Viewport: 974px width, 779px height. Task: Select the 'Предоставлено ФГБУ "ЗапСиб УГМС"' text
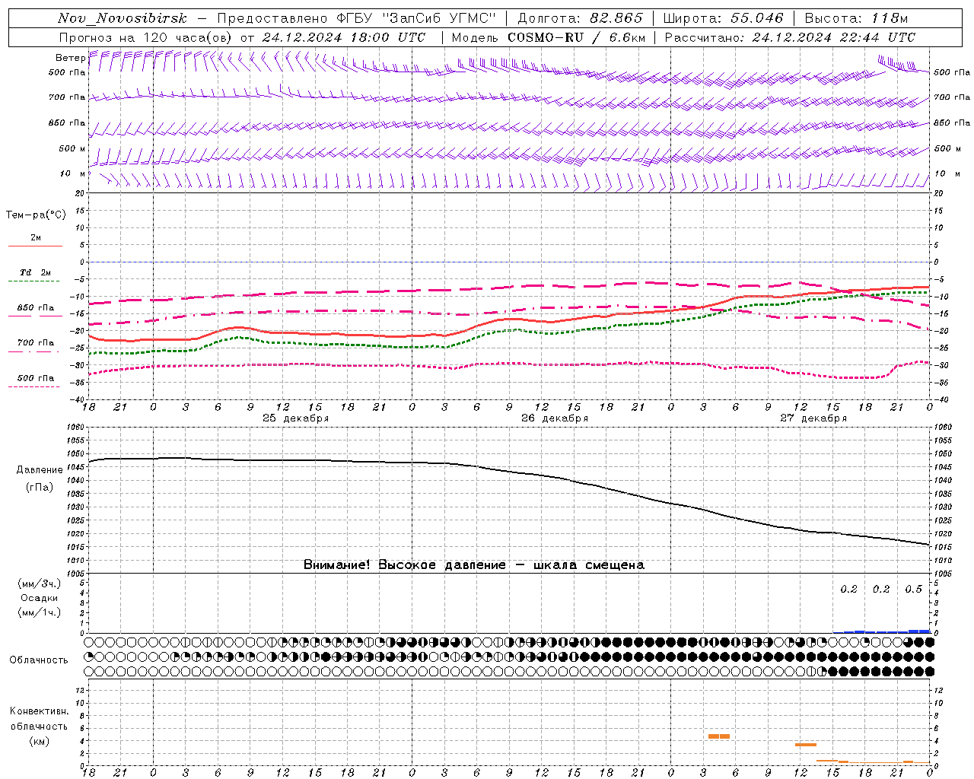[357, 18]
